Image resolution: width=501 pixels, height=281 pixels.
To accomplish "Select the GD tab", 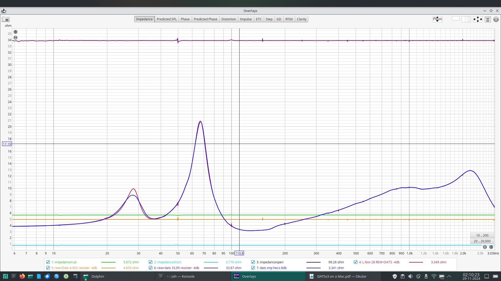I will [x=279, y=19].
